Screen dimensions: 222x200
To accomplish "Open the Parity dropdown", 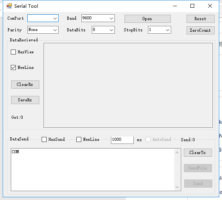I will pyautogui.click(x=43, y=30).
